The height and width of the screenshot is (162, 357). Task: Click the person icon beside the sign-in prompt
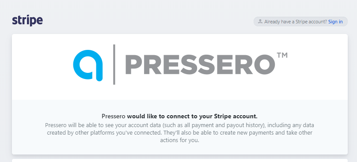[260, 22]
